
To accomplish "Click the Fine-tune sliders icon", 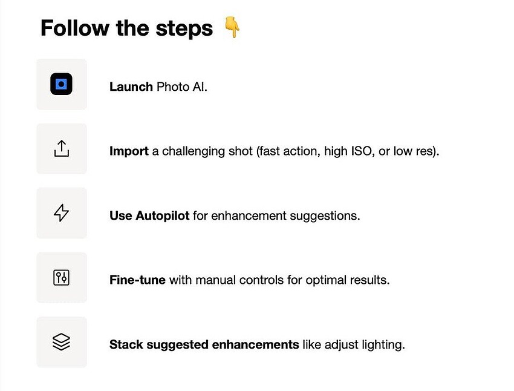I will click(62, 278).
